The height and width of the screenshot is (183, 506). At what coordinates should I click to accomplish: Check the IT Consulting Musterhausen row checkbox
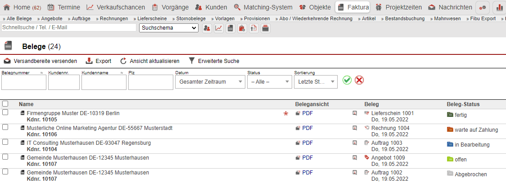pos(5,142)
